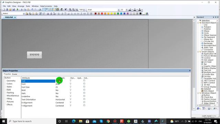Screen dimensions: 220x124
Task: Click the context help pointer icon
Action: point(66,10)
